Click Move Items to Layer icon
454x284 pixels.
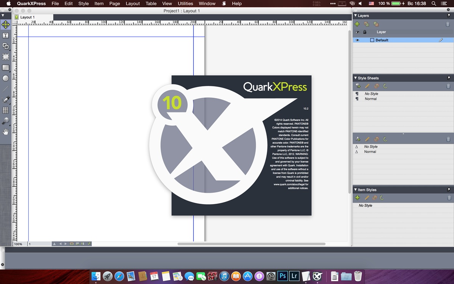point(367,24)
